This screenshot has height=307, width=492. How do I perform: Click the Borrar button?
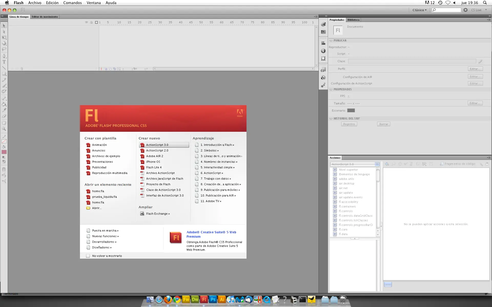[384, 124]
